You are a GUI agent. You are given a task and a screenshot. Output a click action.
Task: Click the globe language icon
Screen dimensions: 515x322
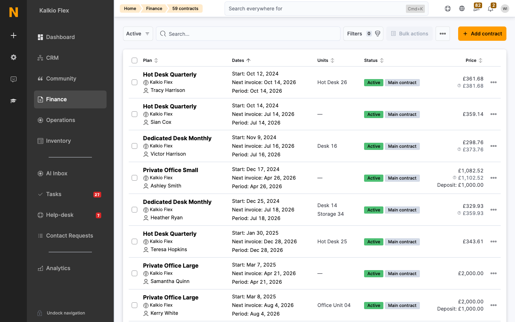pos(462,9)
